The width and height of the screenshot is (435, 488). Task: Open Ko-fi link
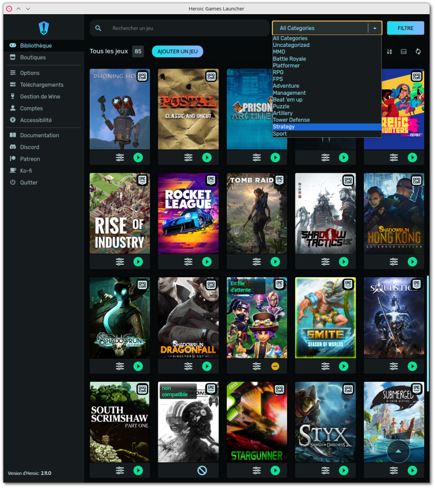(44, 171)
